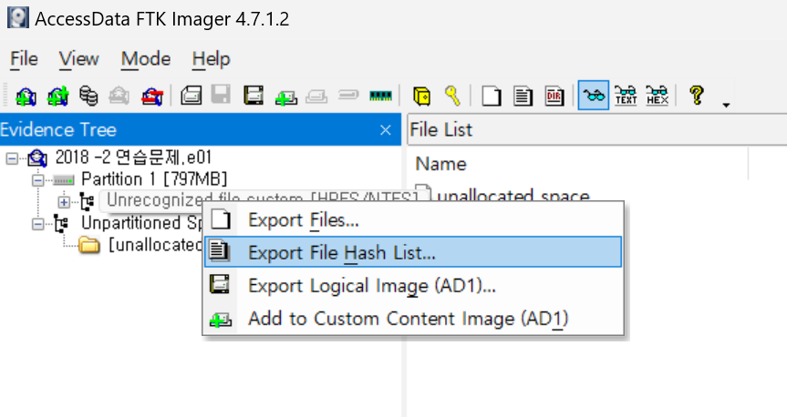Expand the Unrecognized file system node
The width and height of the screenshot is (787, 417).
(x=64, y=202)
